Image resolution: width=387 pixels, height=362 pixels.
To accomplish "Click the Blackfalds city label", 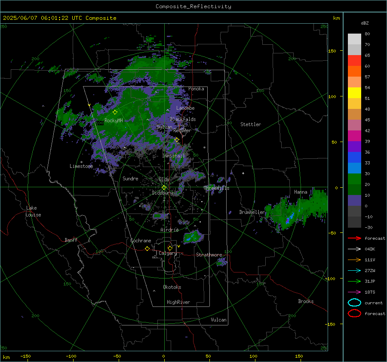I will pyautogui.click(x=183, y=119).
